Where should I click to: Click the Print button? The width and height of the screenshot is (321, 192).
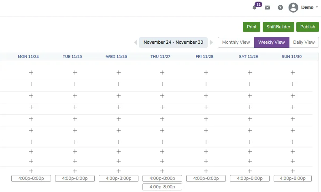click(252, 27)
